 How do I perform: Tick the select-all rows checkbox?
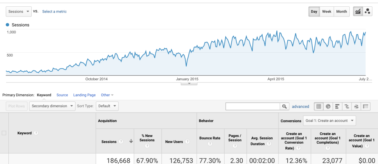(x=4, y=133)
